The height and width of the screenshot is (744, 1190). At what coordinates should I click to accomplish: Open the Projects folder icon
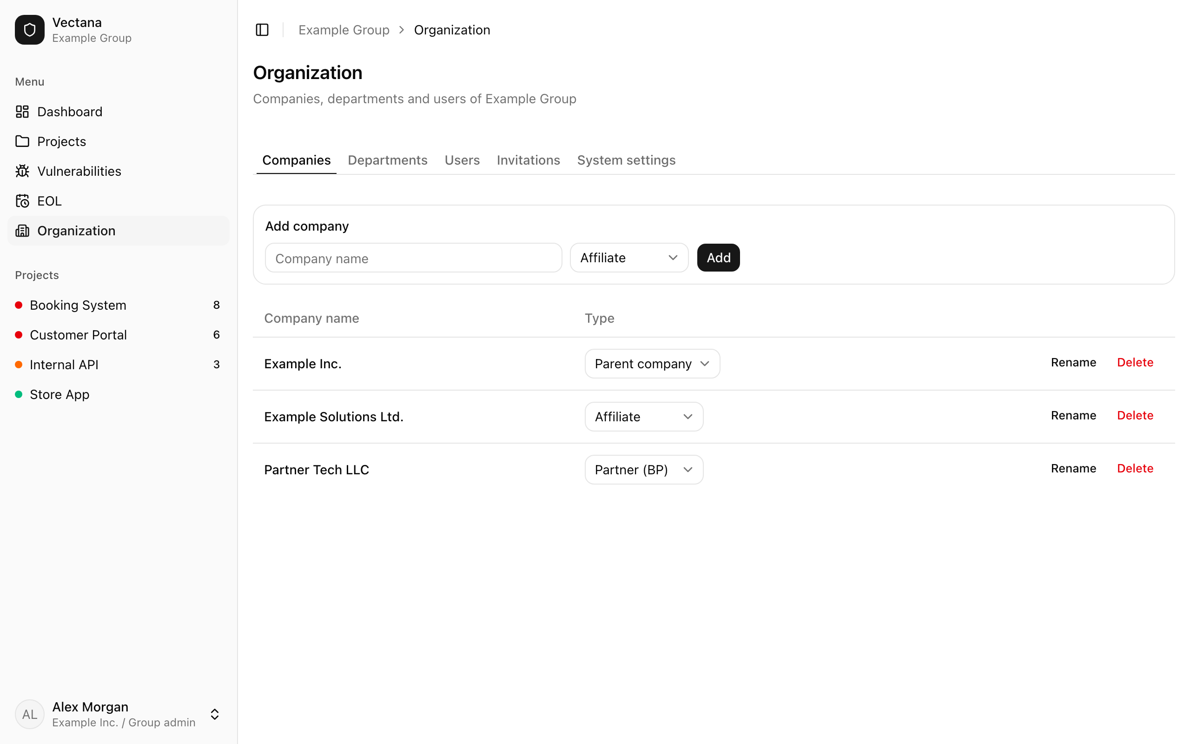click(22, 141)
